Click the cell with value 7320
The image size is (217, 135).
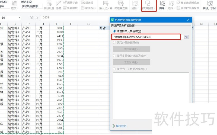(x=57, y=88)
